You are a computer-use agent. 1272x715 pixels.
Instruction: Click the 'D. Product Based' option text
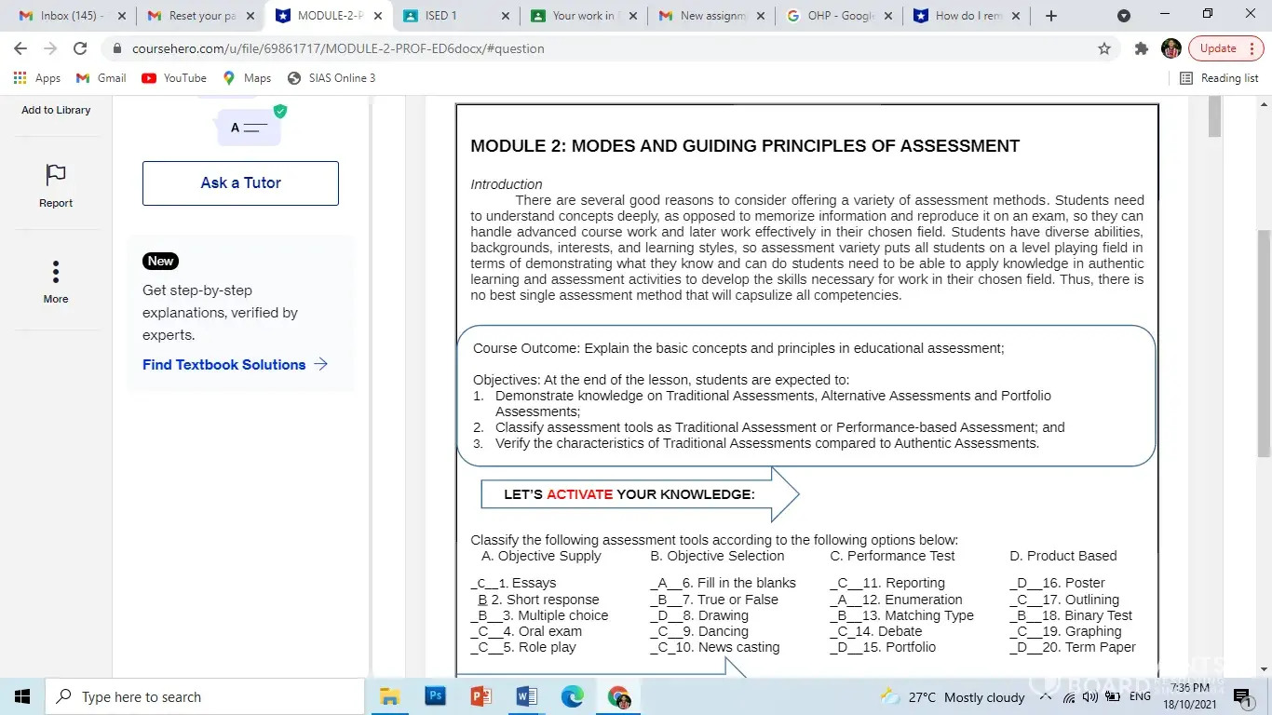(x=1063, y=556)
